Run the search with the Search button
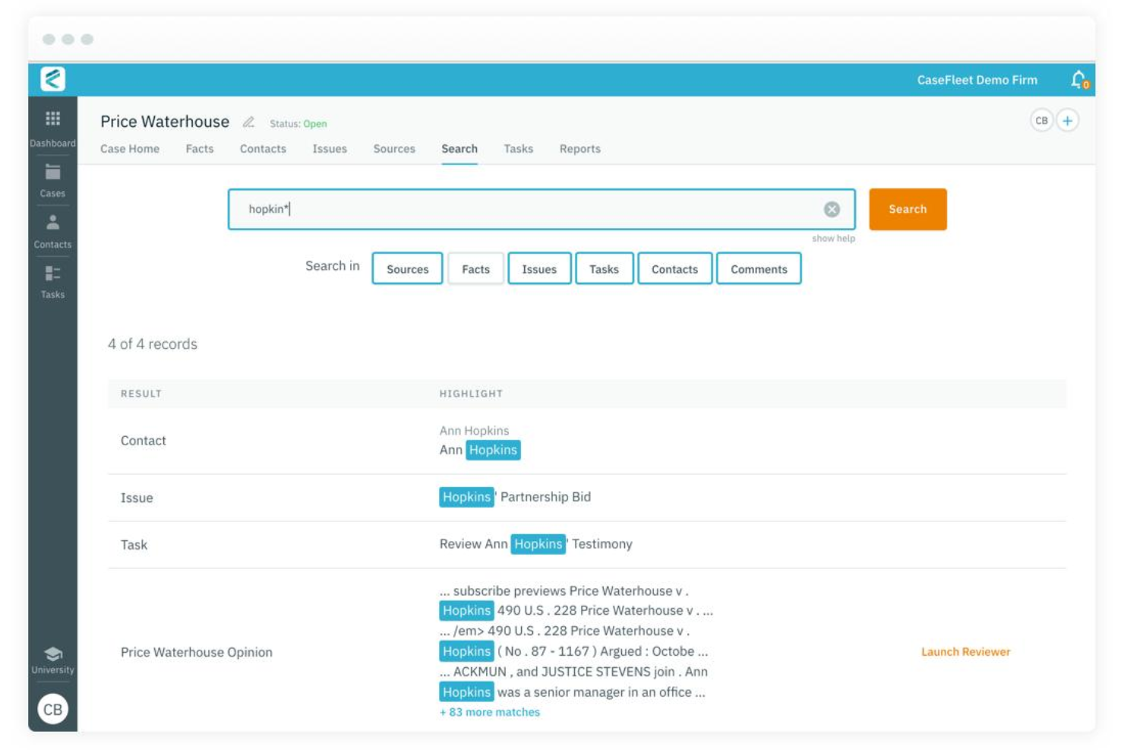The height and width of the screenshot is (750, 1124). [x=908, y=209]
